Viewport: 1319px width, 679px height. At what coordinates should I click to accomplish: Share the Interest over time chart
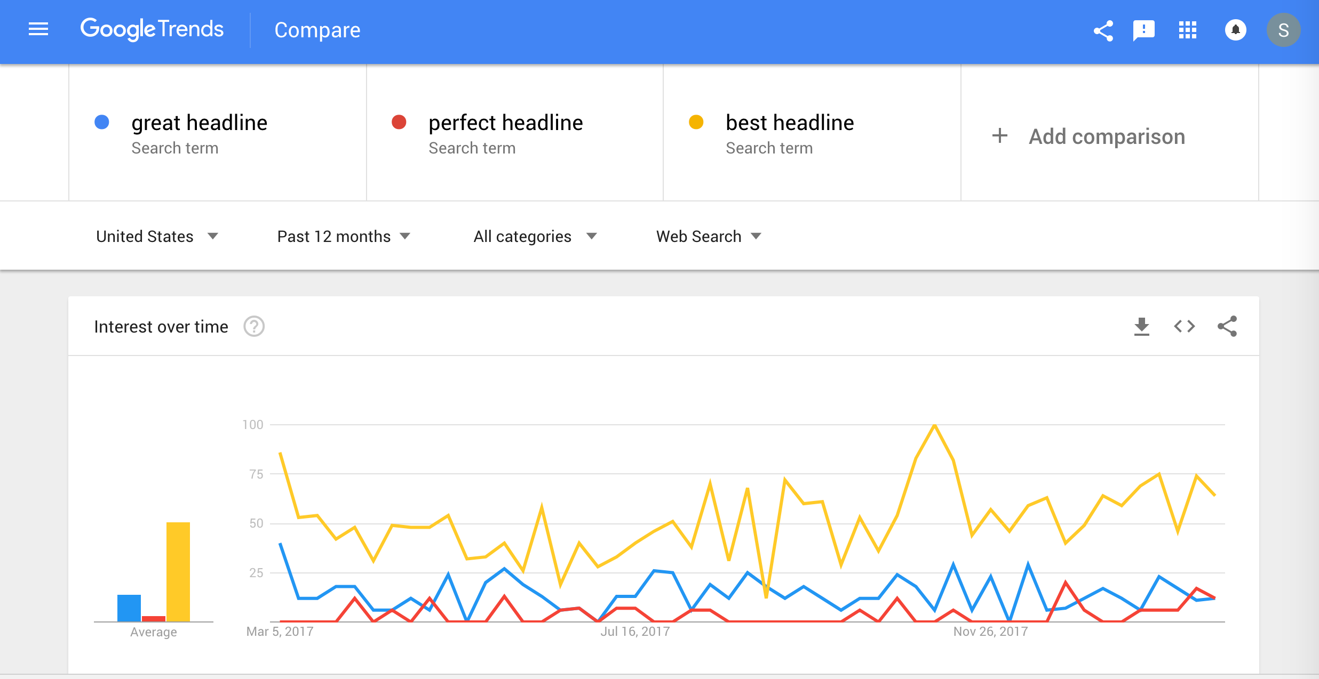pos(1227,326)
